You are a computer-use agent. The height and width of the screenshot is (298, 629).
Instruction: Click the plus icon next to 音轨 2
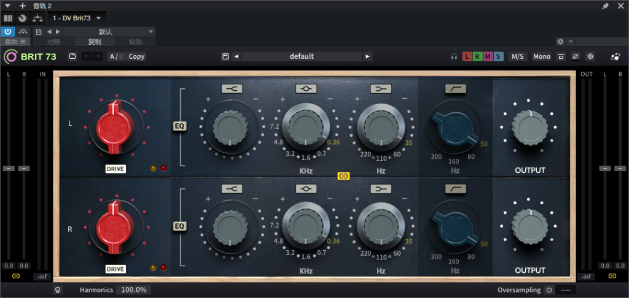[x=23, y=6]
